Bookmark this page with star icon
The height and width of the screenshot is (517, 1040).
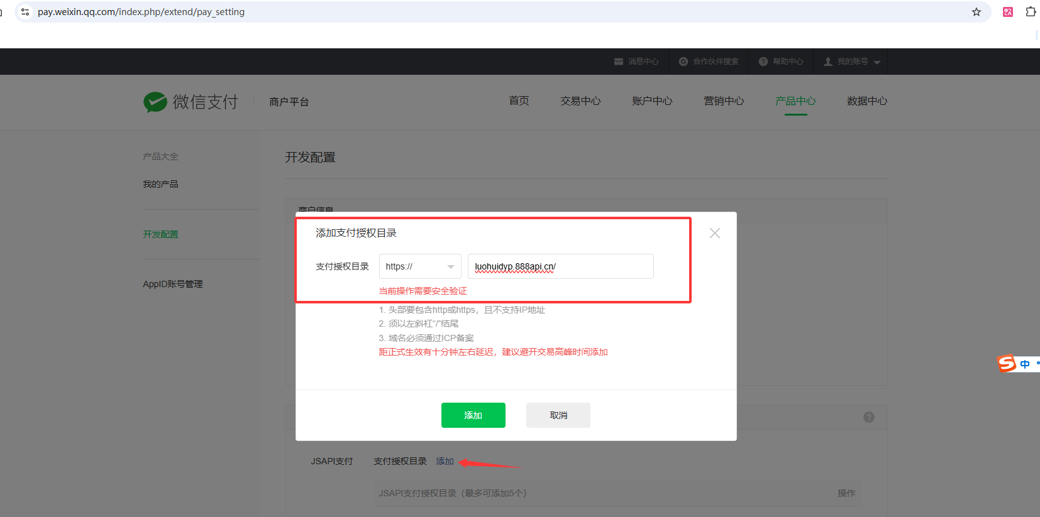(x=976, y=12)
